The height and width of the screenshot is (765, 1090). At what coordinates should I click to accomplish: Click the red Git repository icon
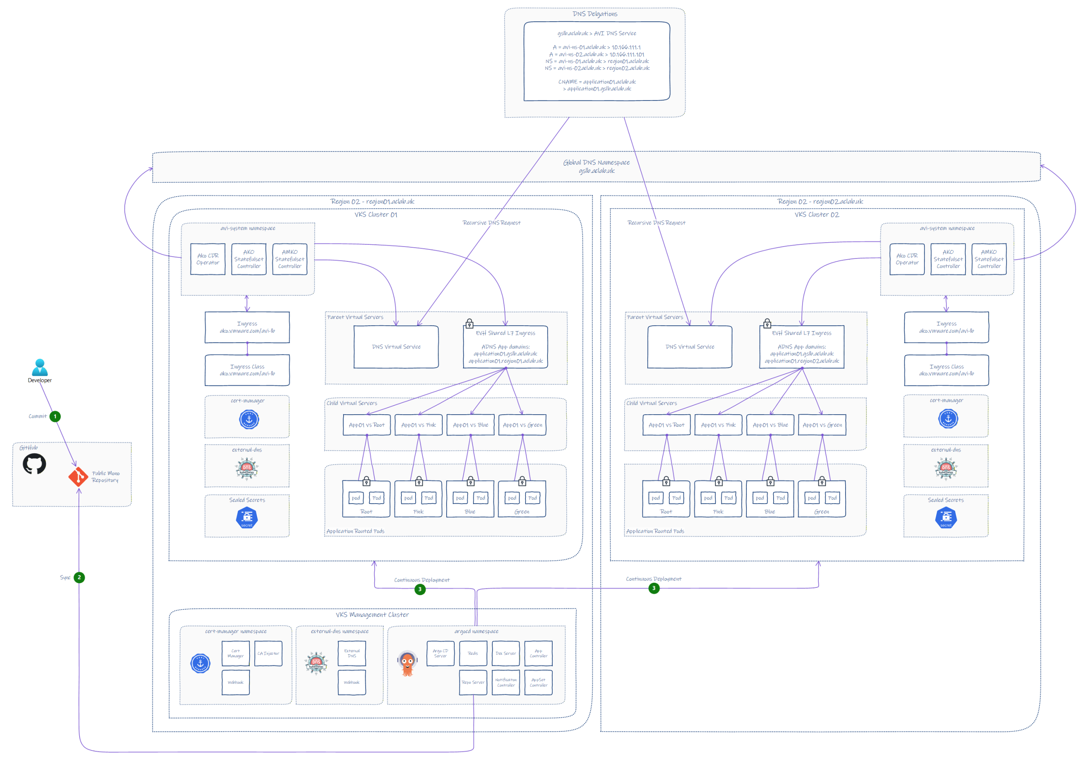click(78, 476)
